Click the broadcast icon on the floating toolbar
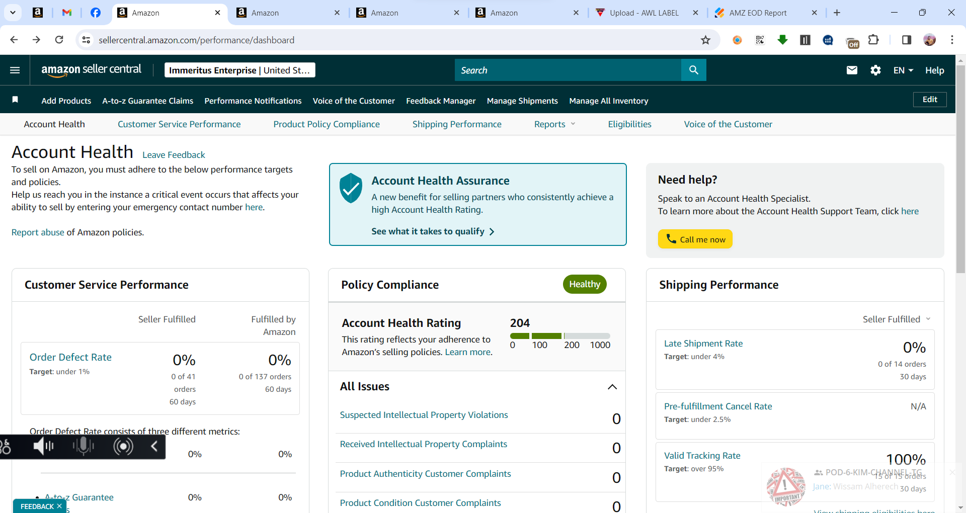 coord(123,446)
